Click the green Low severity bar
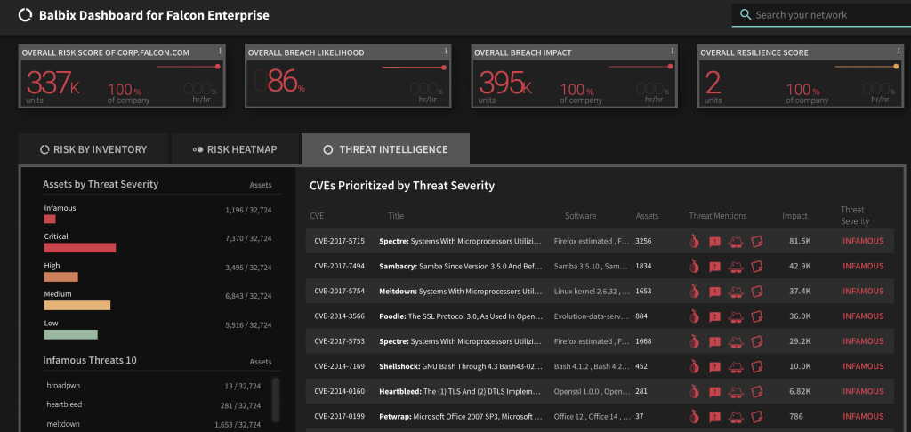 (x=71, y=334)
